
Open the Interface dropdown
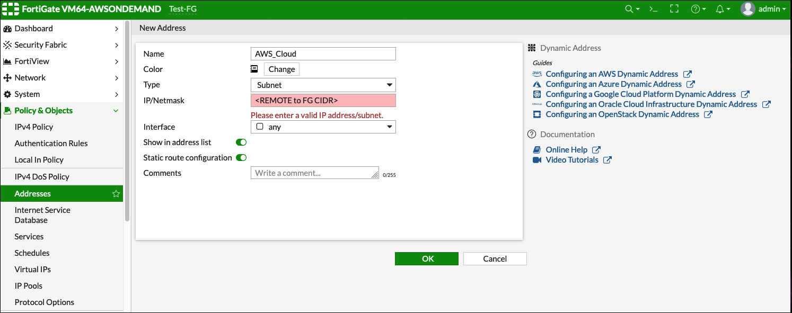[391, 127]
